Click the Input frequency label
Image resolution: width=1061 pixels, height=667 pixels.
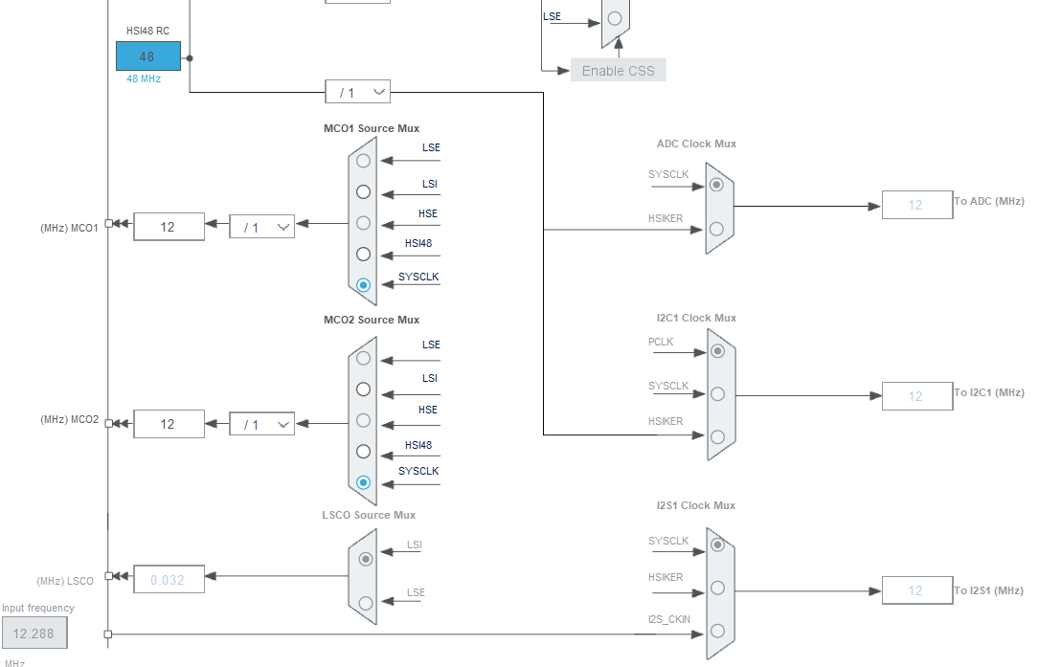tap(38, 609)
